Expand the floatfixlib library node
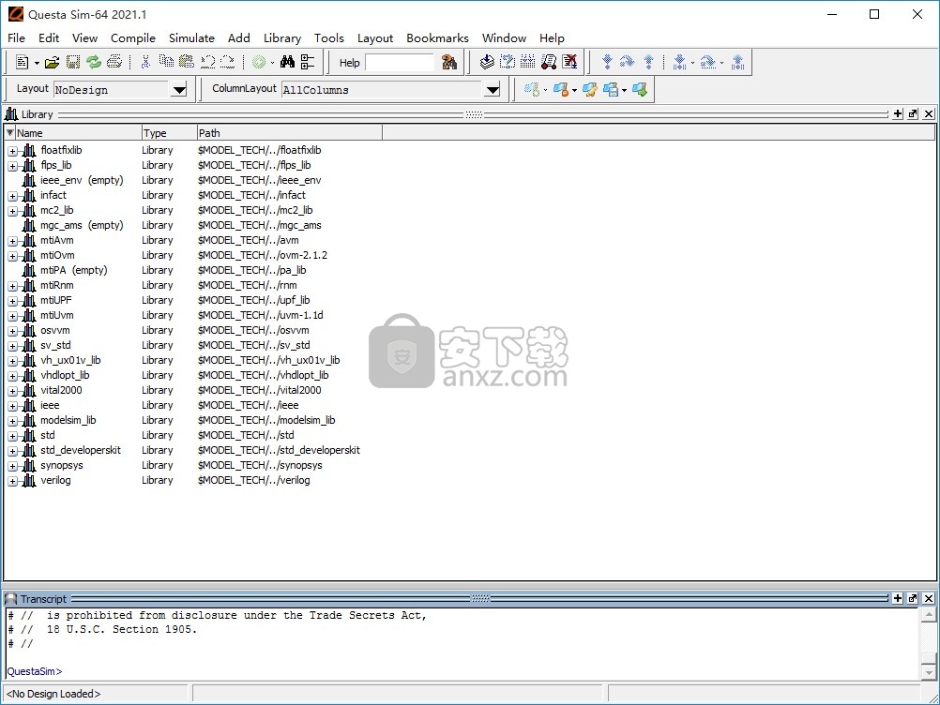Image resolution: width=940 pixels, height=705 pixels. (x=12, y=151)
